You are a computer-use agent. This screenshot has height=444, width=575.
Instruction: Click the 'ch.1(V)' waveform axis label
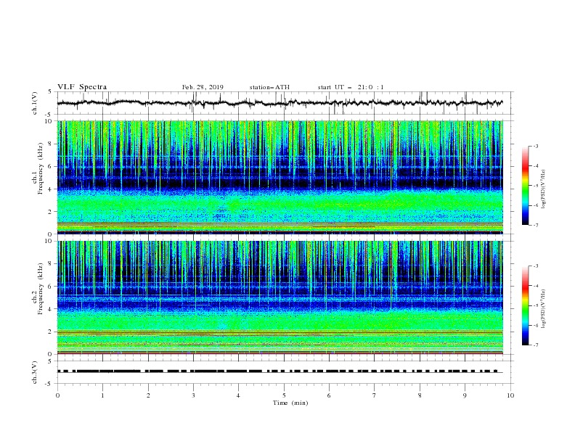click(35, 103)
